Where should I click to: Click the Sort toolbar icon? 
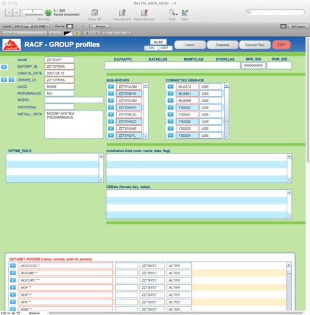click(185, 12)
